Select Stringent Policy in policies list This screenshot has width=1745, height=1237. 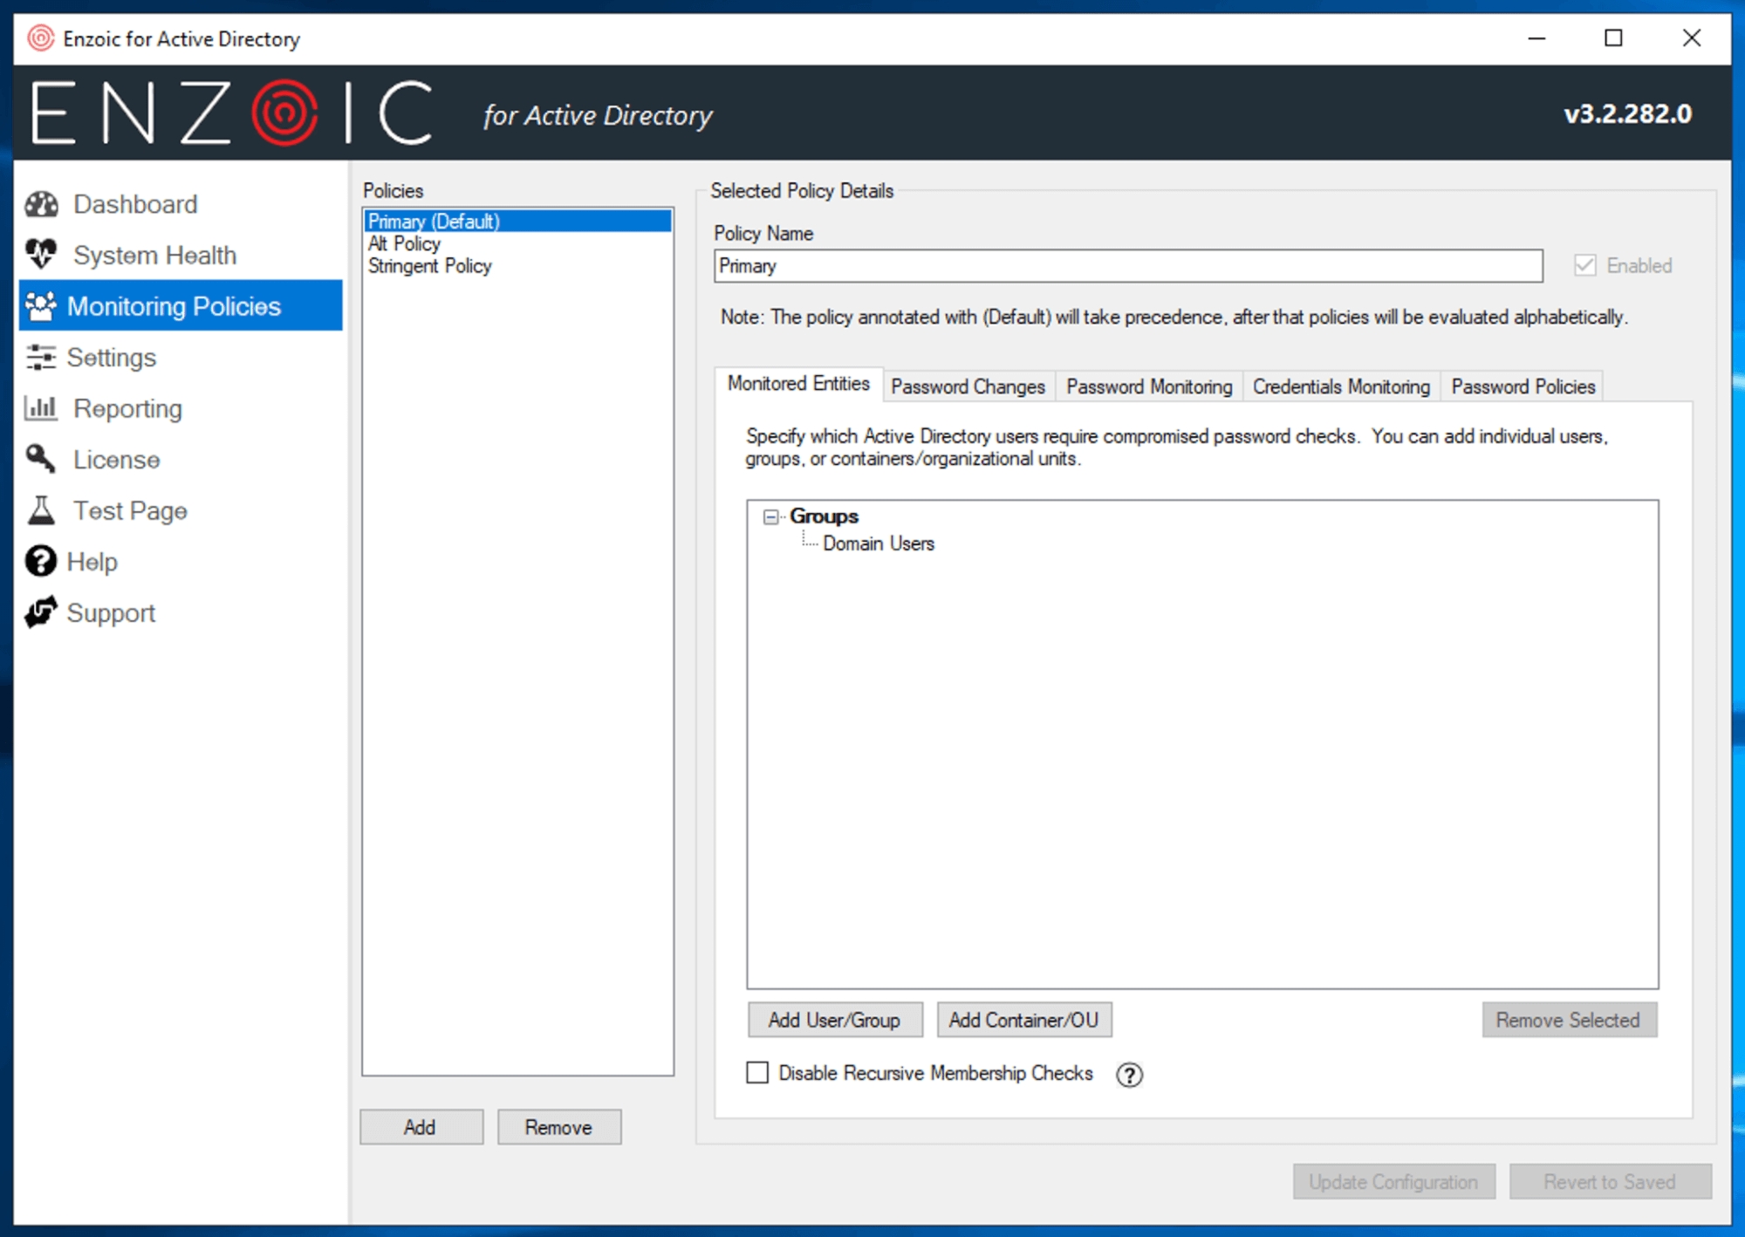429,266
